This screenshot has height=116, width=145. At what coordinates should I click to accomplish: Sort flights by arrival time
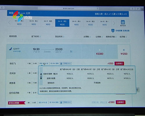(60, 37)
